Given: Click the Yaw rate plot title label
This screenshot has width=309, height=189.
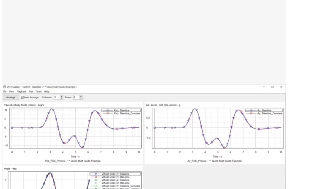Looking at the screenshot, I should point(24,105).
